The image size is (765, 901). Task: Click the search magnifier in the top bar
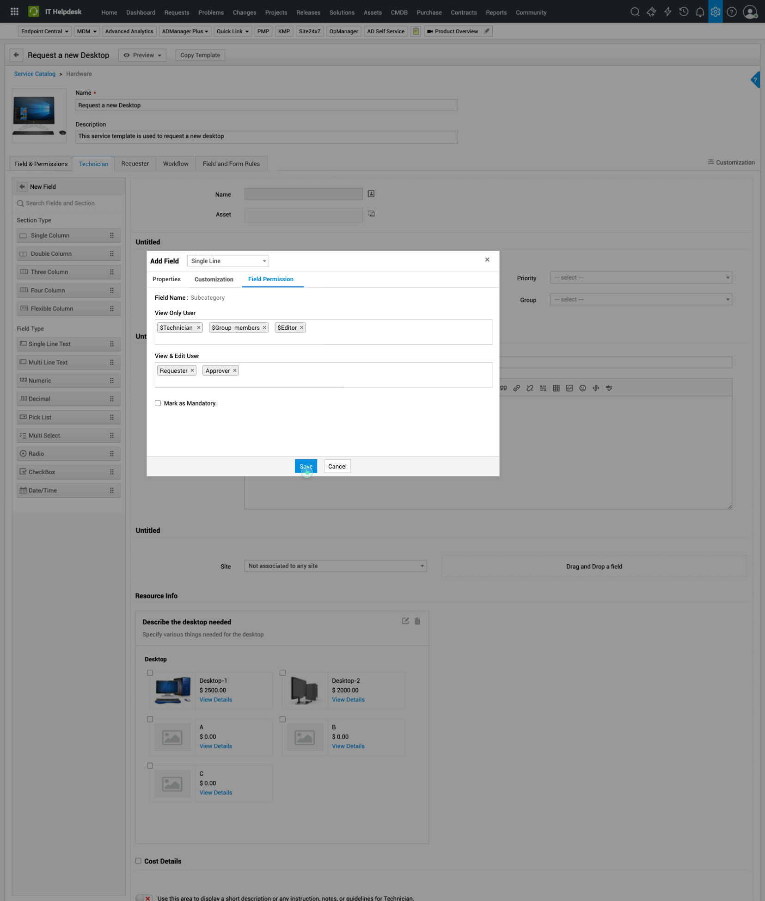pyautogui.click(x=635, y=12)
